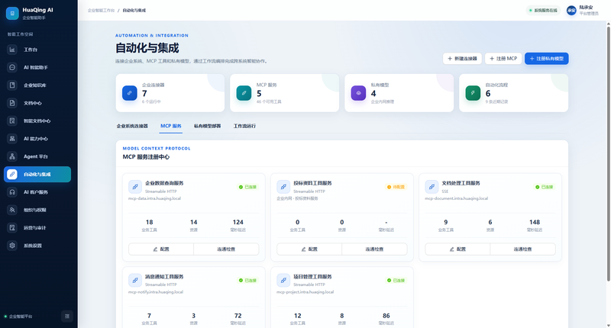Open 系统设置 gear icon in sidebar
The image size is (611, 328).
(12, 246)
